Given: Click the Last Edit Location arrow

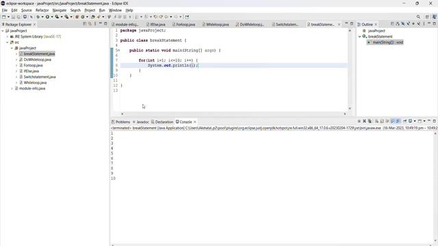Looking at the screenshot, I should click(155, 16).
